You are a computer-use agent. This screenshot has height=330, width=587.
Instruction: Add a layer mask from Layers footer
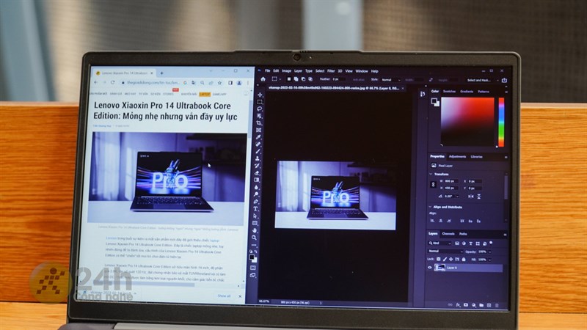[466, 305]
